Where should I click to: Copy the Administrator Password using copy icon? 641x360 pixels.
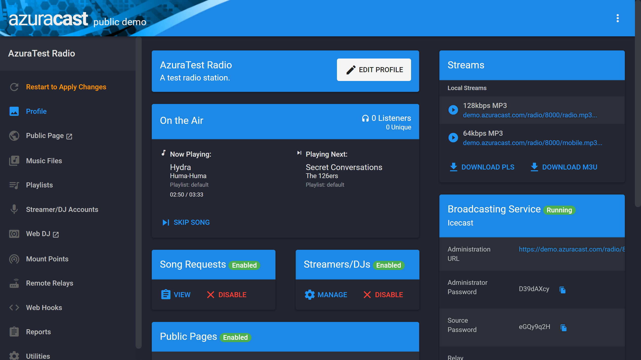(x=563, y=290)
